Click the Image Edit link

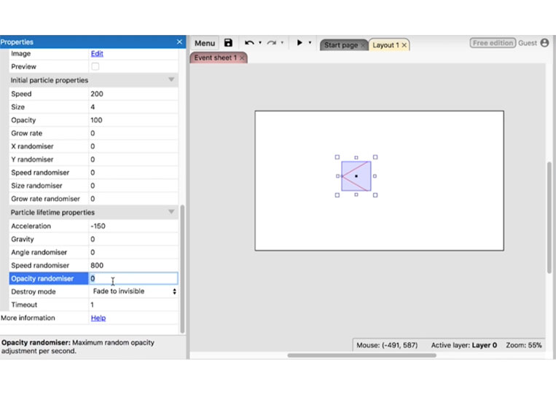click(97, 53)
